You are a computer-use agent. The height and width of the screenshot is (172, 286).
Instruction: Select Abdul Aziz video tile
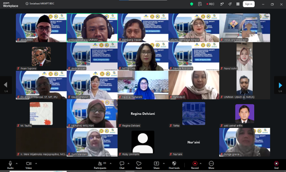pos(41,28)
